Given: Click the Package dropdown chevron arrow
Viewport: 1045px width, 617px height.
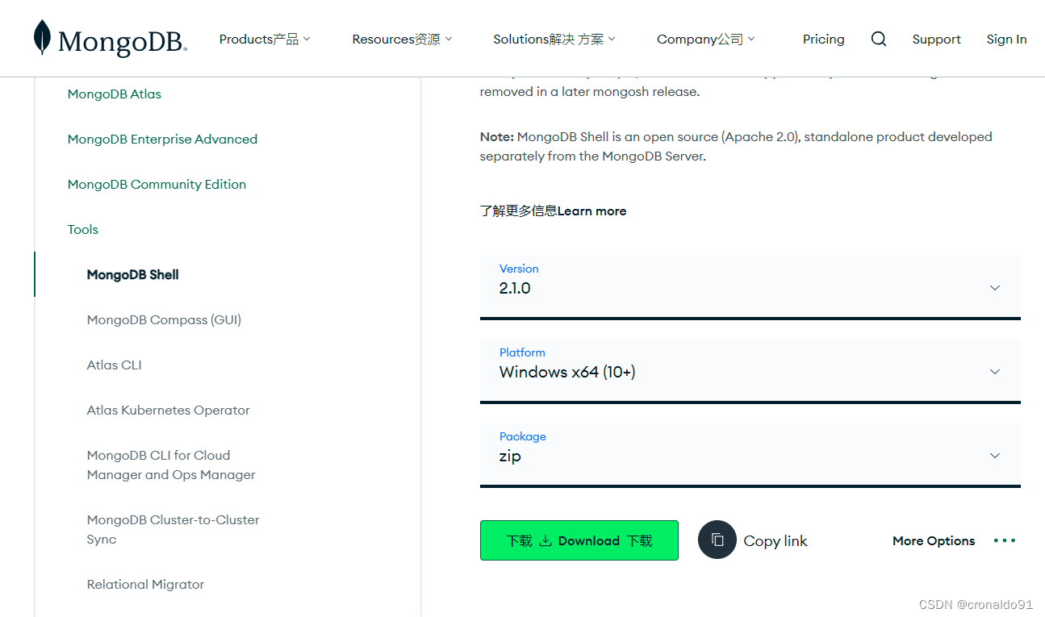Looking at the screenshot, I should pyautogui.click(x=995, y=456).
